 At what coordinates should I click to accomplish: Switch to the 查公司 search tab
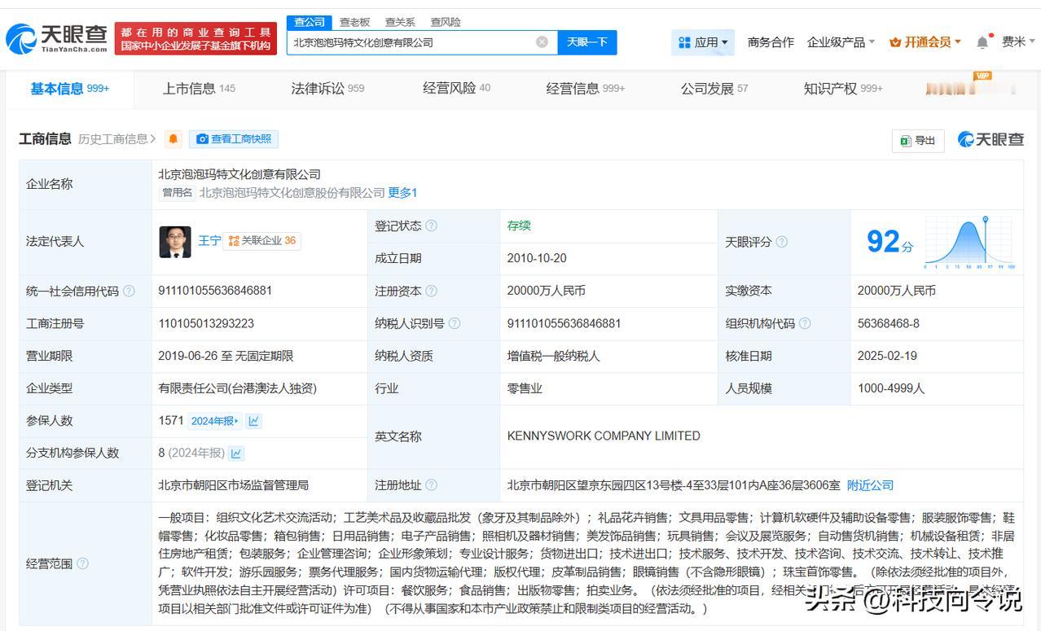[310, 22]
